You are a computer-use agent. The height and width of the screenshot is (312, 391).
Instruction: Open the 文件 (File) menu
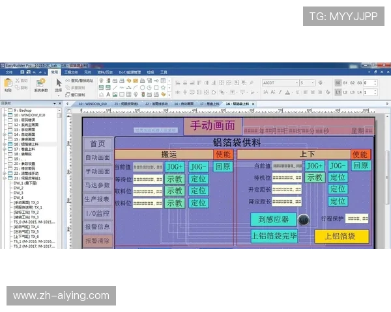tap(9, 72)
